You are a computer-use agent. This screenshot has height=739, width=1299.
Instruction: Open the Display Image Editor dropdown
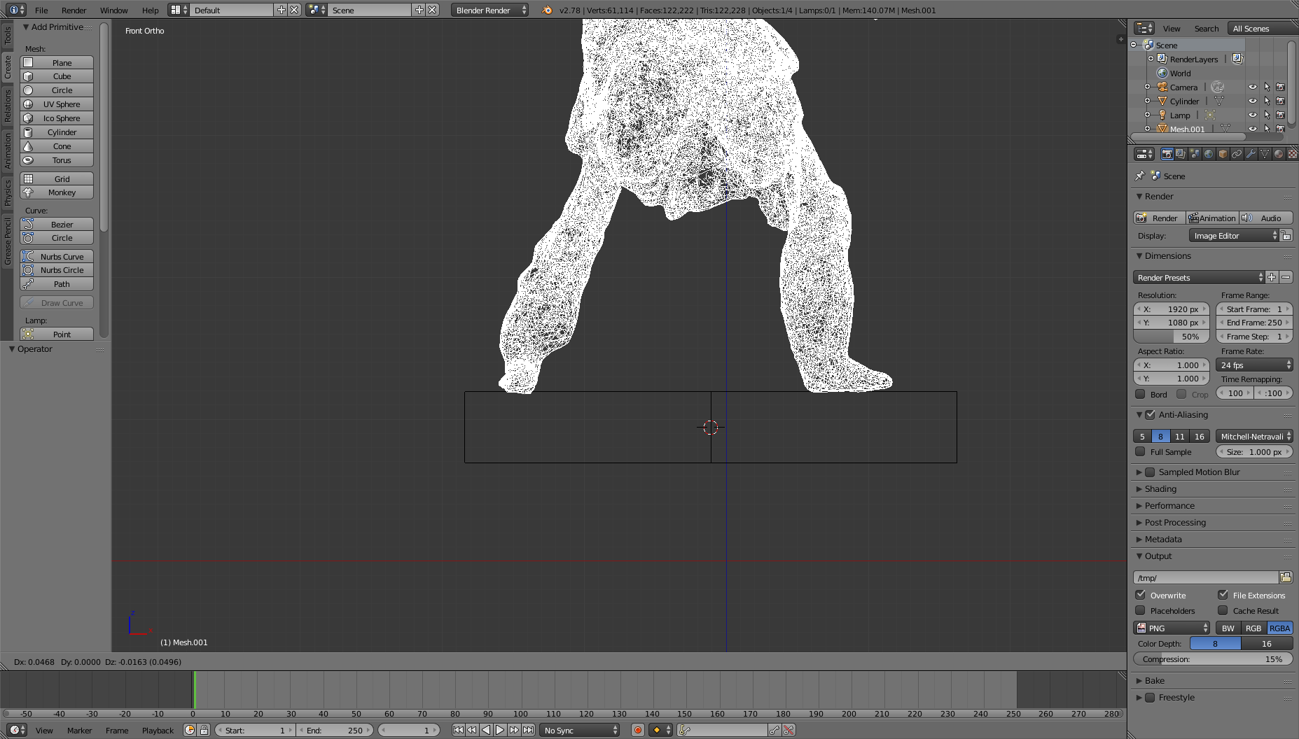[x=1234, y=236]
